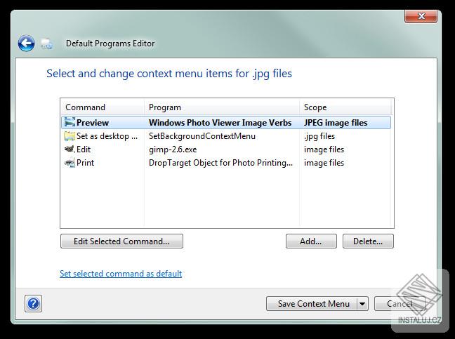Click the Default Programs Editor title icon
455x339 pixels.
[46, 44]
